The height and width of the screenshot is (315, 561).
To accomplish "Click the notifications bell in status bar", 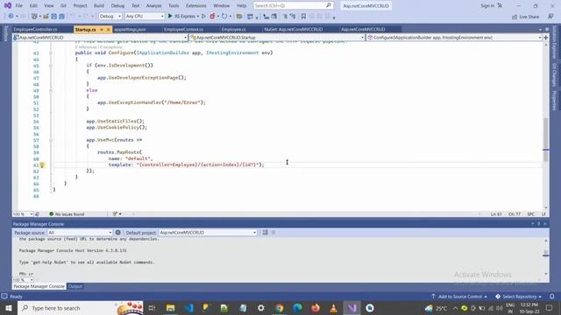I will coord(552,297).
